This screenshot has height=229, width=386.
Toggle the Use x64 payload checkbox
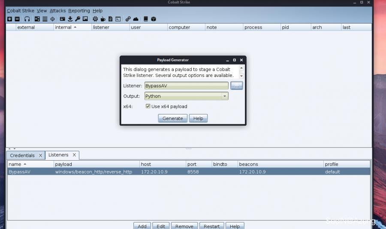148,106
